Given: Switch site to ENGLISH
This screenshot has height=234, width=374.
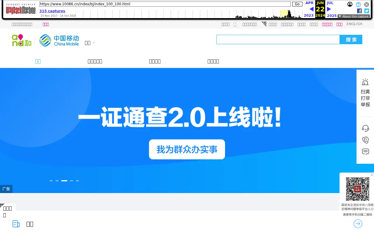Looking at the screenshot, I should tap(354, 24).
